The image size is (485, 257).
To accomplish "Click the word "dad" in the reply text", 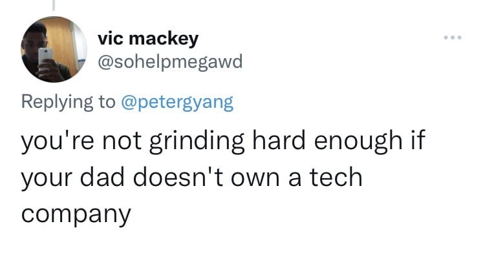I will pos(102,177).
